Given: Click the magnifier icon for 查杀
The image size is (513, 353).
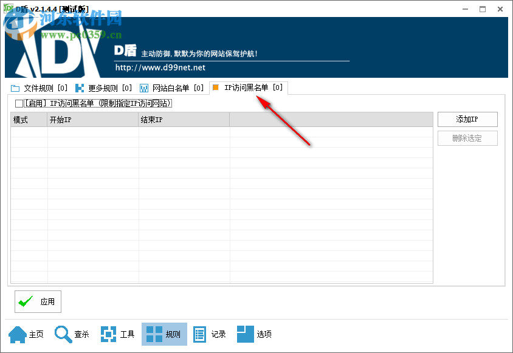Looking at the screenshot, I should [x=63, y=334].
